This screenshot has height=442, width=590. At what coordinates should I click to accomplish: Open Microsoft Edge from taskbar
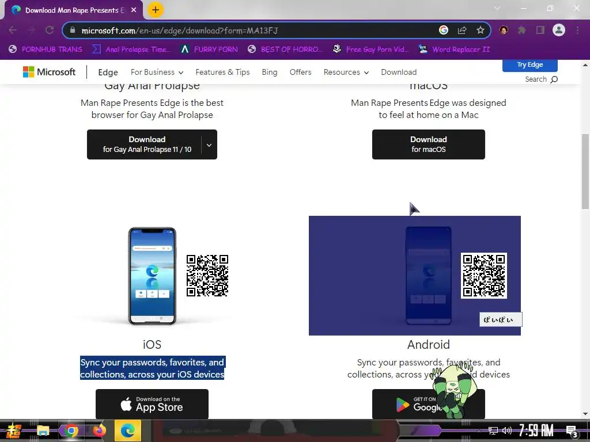pos(127,430)
